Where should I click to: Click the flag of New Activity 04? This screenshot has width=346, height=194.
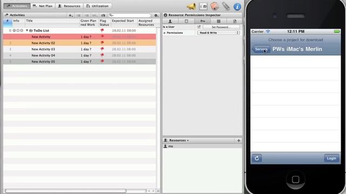coord(102,55)
